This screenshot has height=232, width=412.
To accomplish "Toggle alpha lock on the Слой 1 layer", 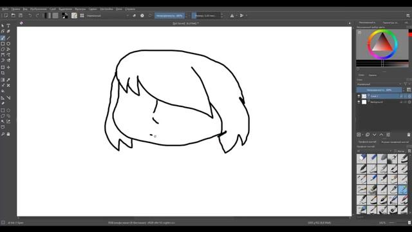I will pos(409,96).
